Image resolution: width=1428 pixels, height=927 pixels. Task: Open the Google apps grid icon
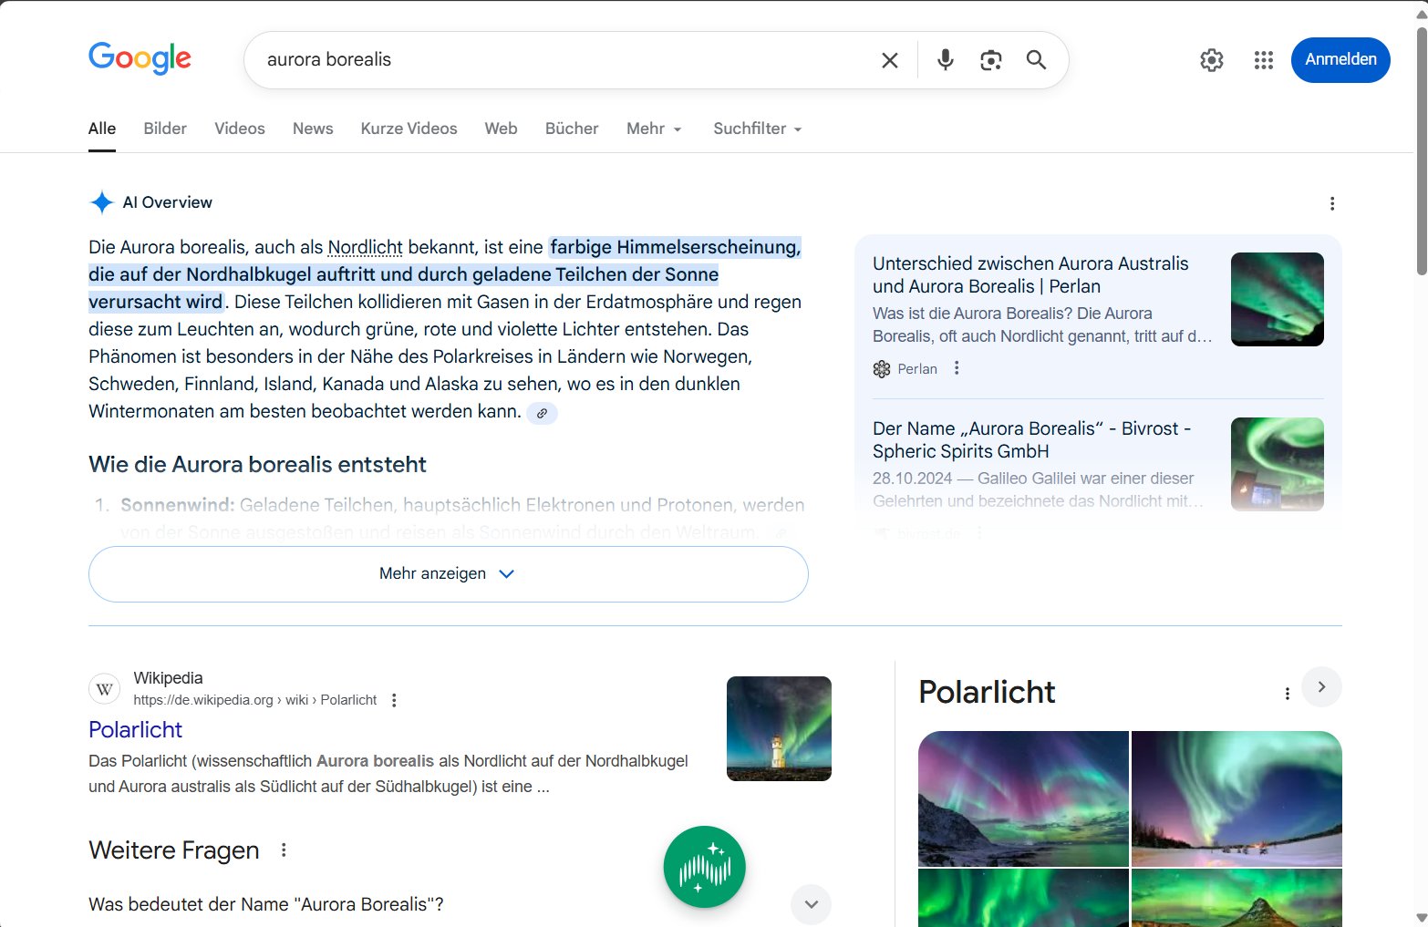1263,60
